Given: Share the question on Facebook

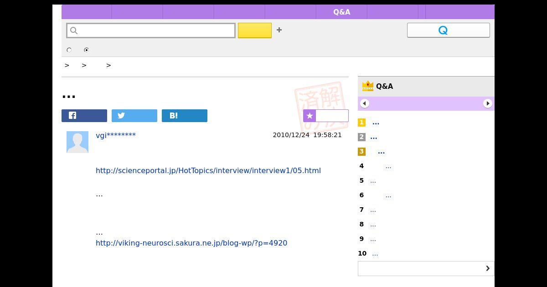Looking at the screenshot, I should pos(84,116).
